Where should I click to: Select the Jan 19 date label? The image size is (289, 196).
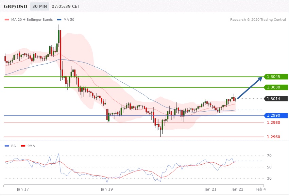107,189
